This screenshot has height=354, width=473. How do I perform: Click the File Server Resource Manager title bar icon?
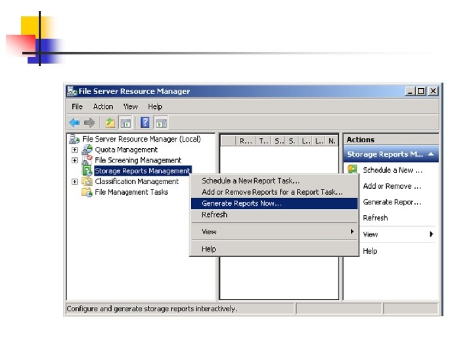(x=72, y=91)
